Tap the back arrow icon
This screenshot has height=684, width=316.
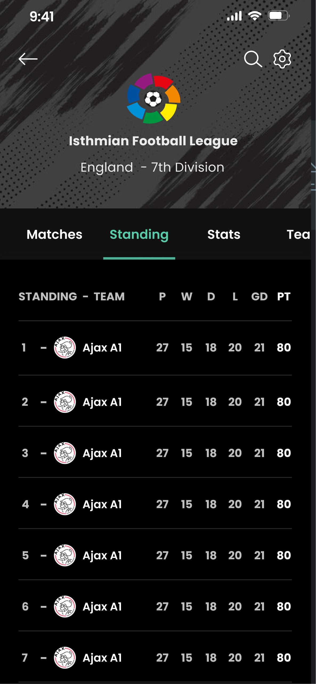point(28,59)
